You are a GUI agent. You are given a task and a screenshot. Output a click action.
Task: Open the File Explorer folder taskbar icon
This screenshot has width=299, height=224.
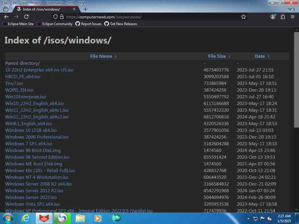(x=80, y=218)
